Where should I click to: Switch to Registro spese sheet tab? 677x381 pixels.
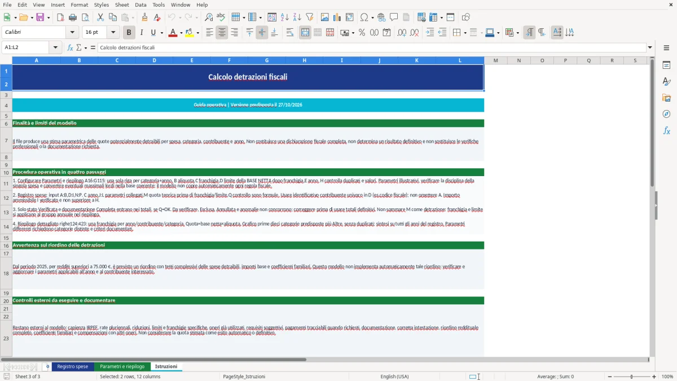[73, 366]
